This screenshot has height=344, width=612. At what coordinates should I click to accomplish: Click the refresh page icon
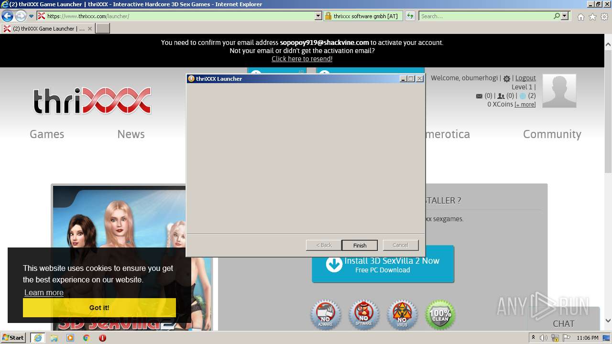point(410,16)
